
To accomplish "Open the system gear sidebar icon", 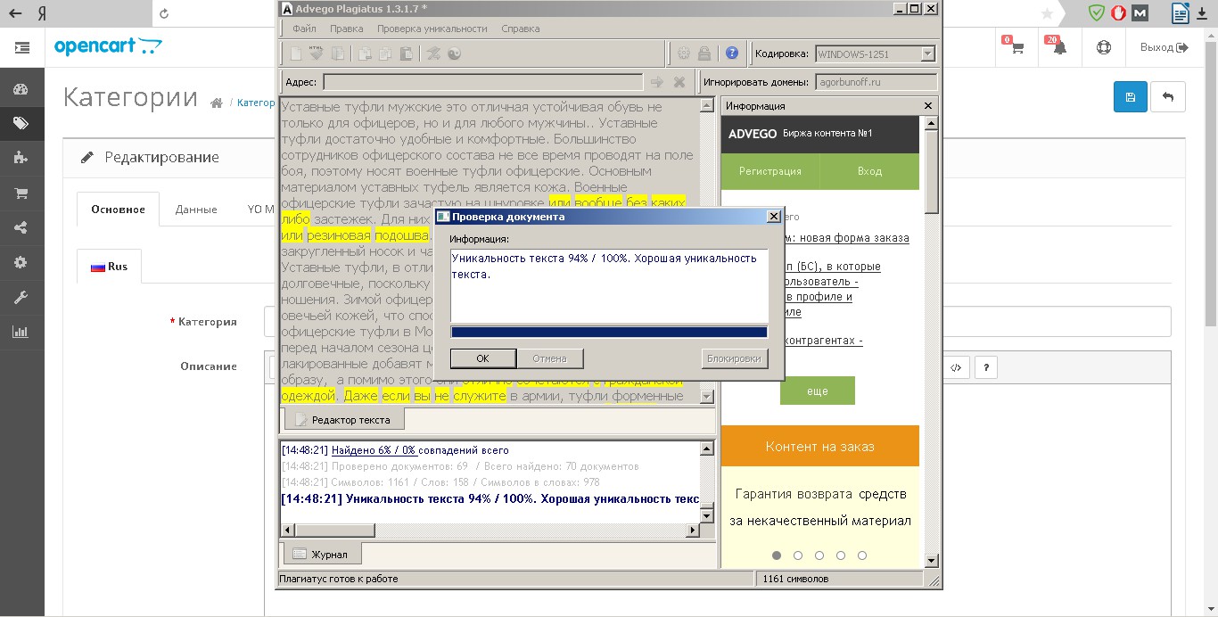I will point(21,262).
